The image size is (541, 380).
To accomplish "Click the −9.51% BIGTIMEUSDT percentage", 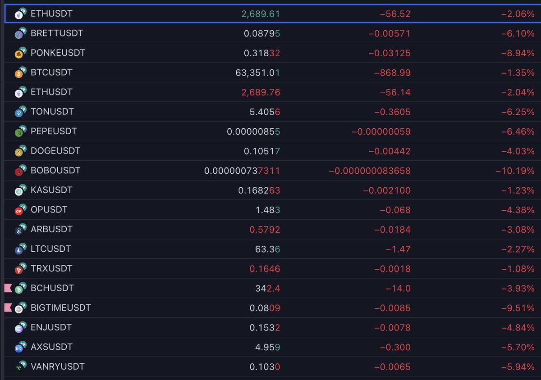I will point(518,308).
